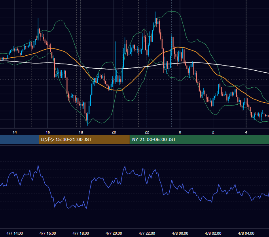
Task: Click the 4/8 00:00 time label
Action: [180, 233]
